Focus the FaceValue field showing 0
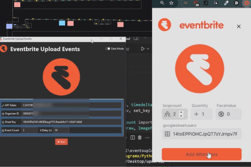This screenshot has height=167, width=251. pyautogui.click(x=229, y=114)
